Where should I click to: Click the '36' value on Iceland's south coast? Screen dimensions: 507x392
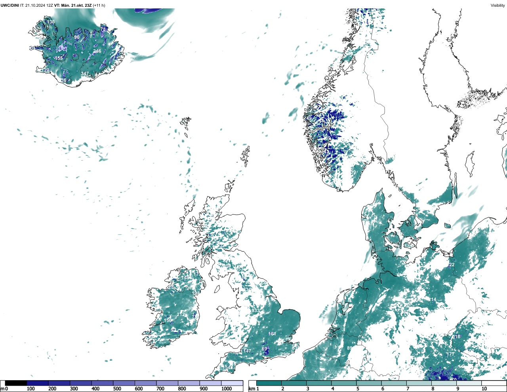(63, 80)
